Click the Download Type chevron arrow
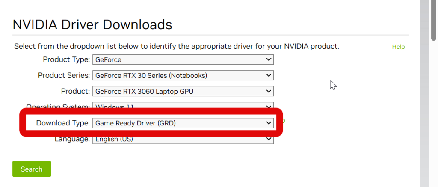The image size is (438, 187). coord(269,123)
